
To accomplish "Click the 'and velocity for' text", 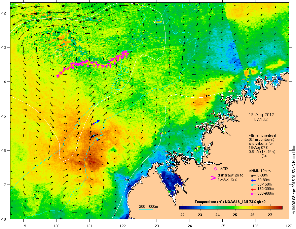I will click(260, 143).
